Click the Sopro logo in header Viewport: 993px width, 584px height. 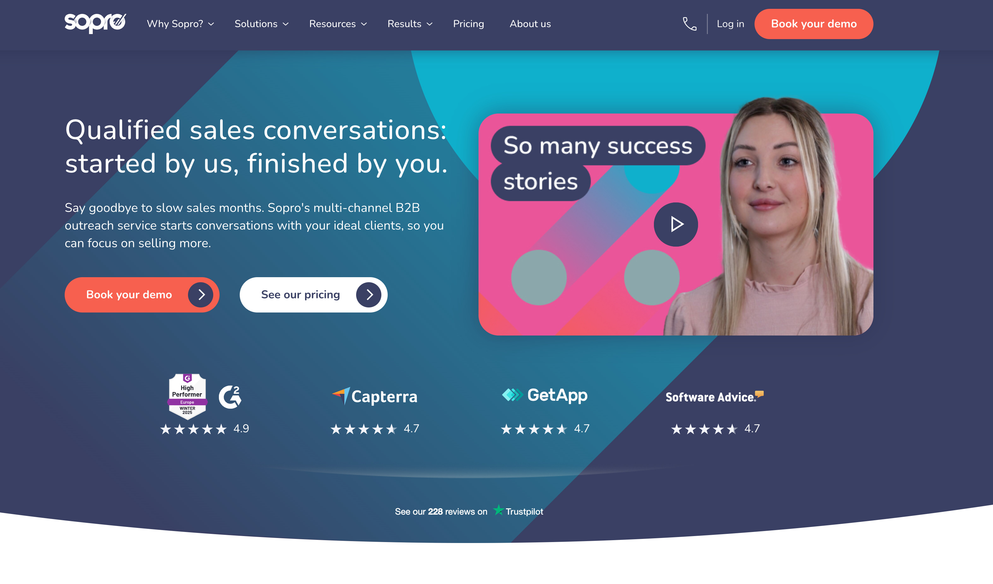click(95, 23)
